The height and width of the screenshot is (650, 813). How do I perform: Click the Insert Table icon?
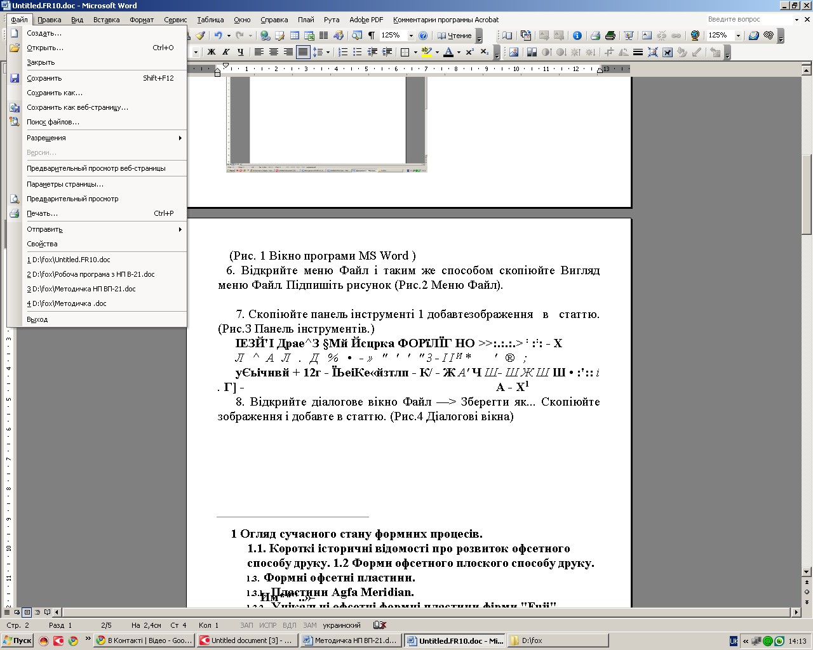(294, 36)
